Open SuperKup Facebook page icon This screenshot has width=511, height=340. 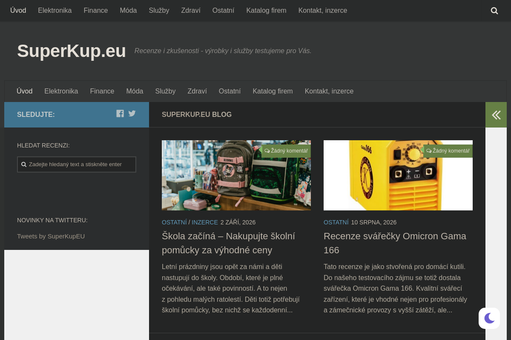point(120,113)
